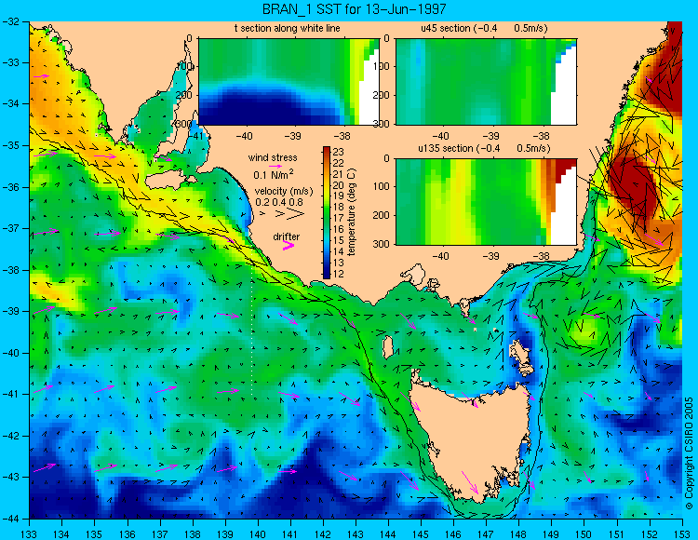Click the smallest 0.2 velocity legend arrow
This screenshot has width=698, height=540.
262,214
